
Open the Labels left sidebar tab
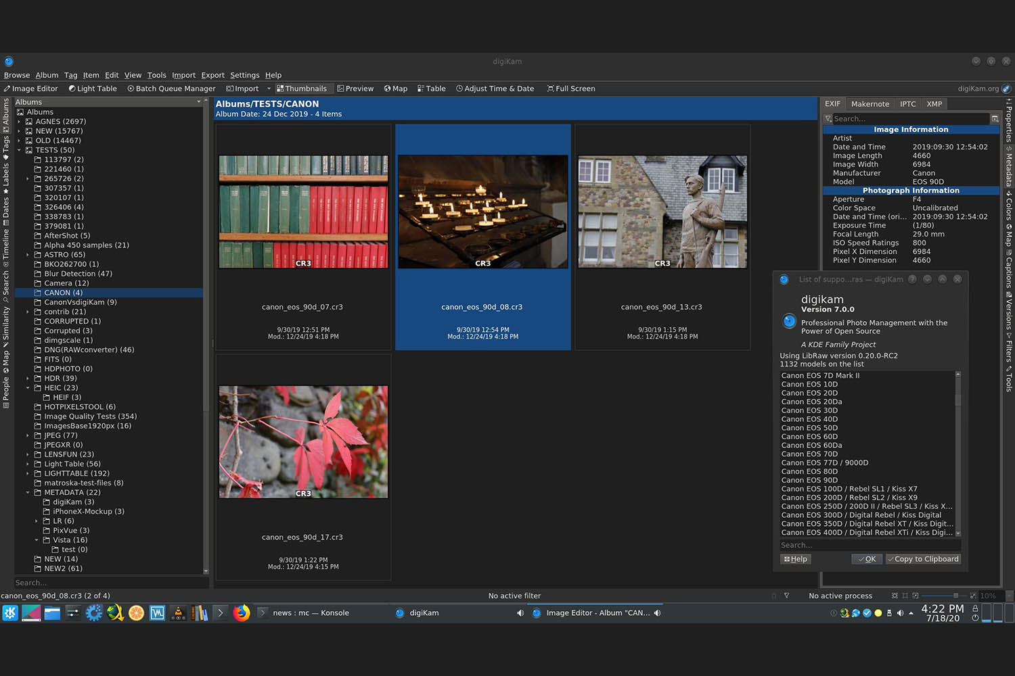tap(6, 178)
